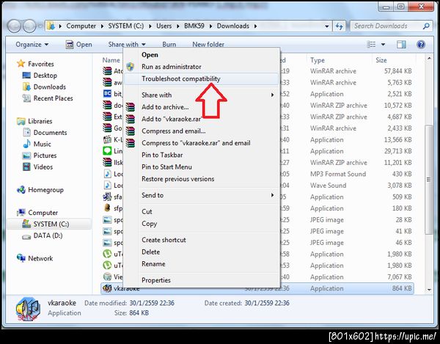
Task: Click the Recent Places icon
Action: [x=26, y=98]
